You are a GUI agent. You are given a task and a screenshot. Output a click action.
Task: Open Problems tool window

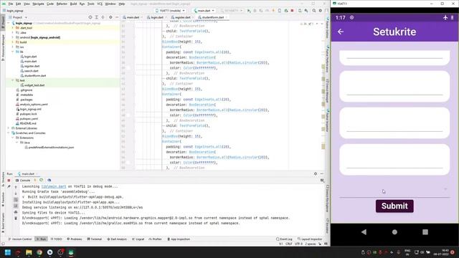(x=75, y=239)
